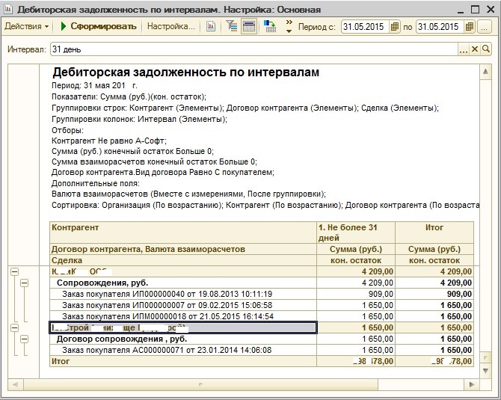Click the по end date field
501x400 pixels.
[440, 26]
